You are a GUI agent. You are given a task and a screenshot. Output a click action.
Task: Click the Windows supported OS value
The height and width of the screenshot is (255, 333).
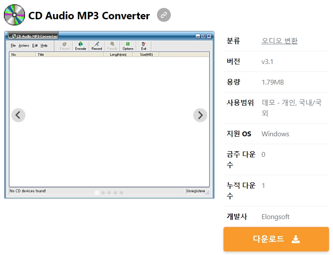275,134
